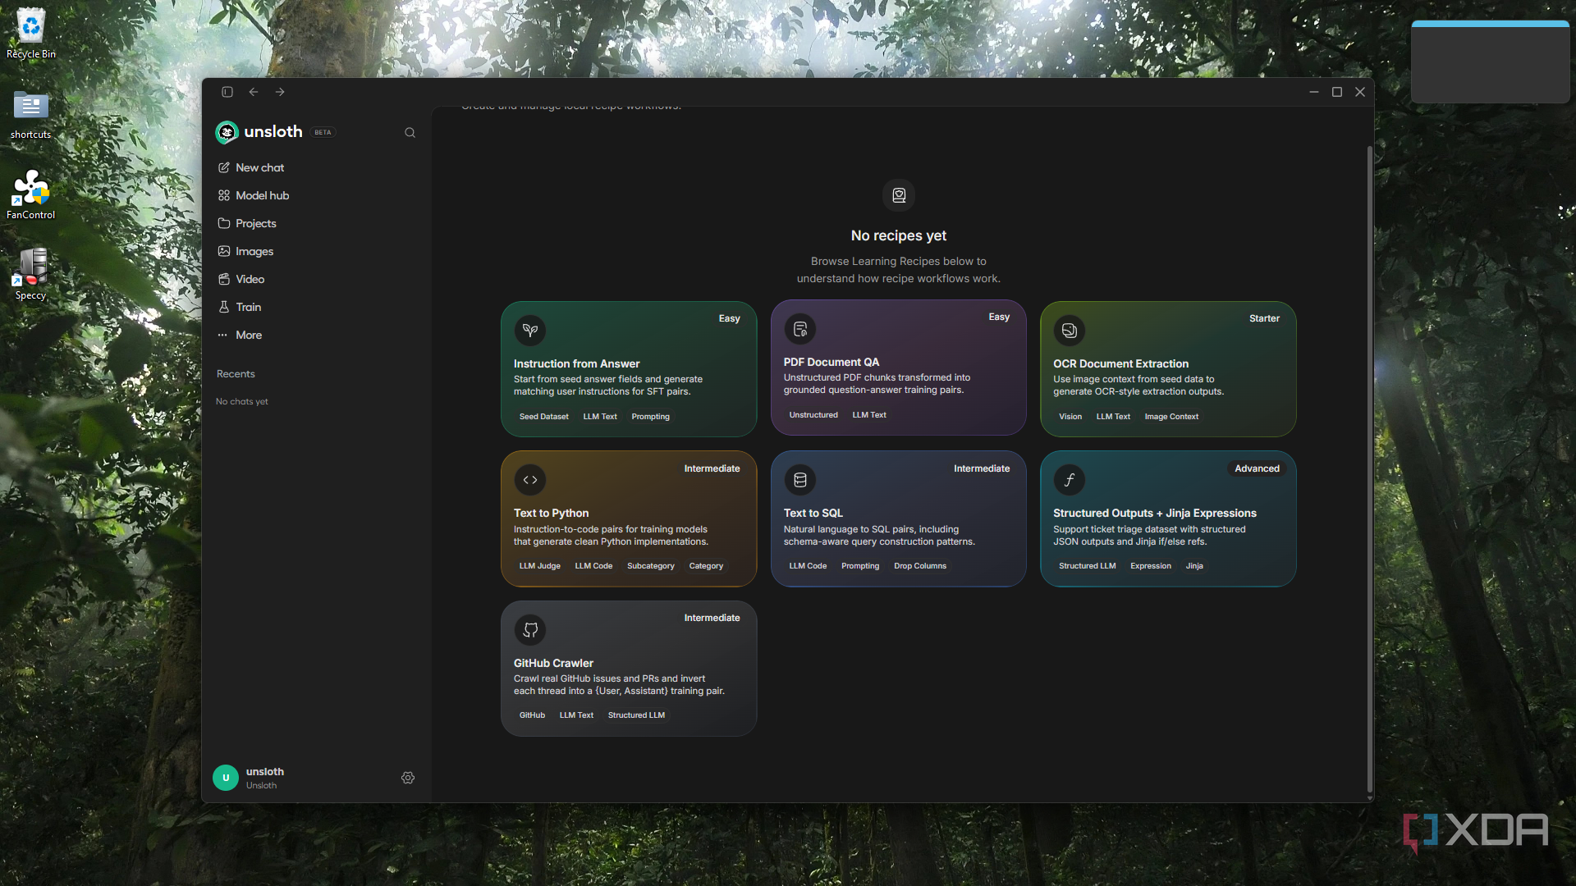Image resolution: width=1576 pixels, height=886 pixels.
Task: Click the Image Context tag
Action: 1171,417
